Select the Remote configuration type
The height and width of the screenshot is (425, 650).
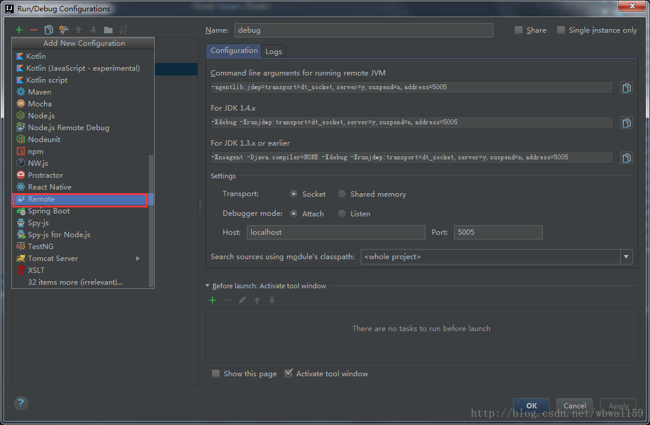81,199
